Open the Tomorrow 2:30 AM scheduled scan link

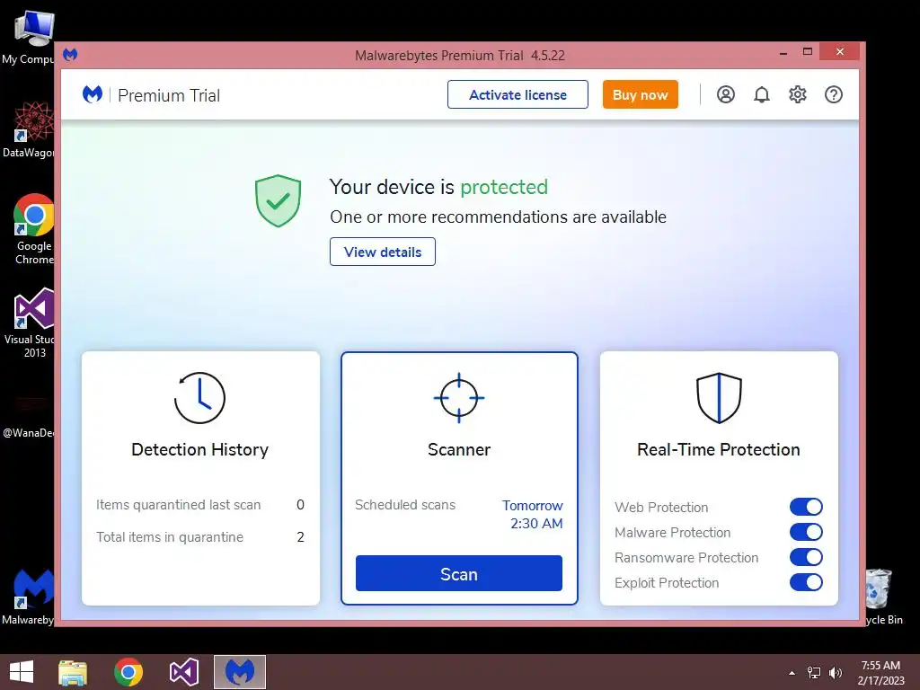pos(533,514)
